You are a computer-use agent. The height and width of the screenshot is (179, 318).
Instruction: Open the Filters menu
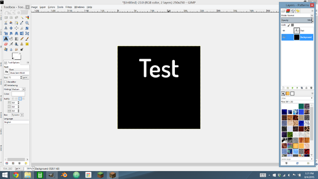69,7
